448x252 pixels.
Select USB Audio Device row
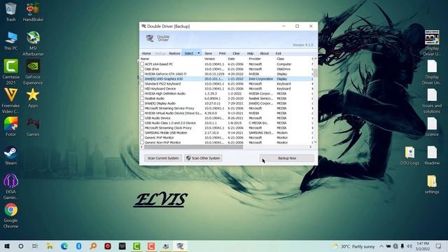point(227,118)
